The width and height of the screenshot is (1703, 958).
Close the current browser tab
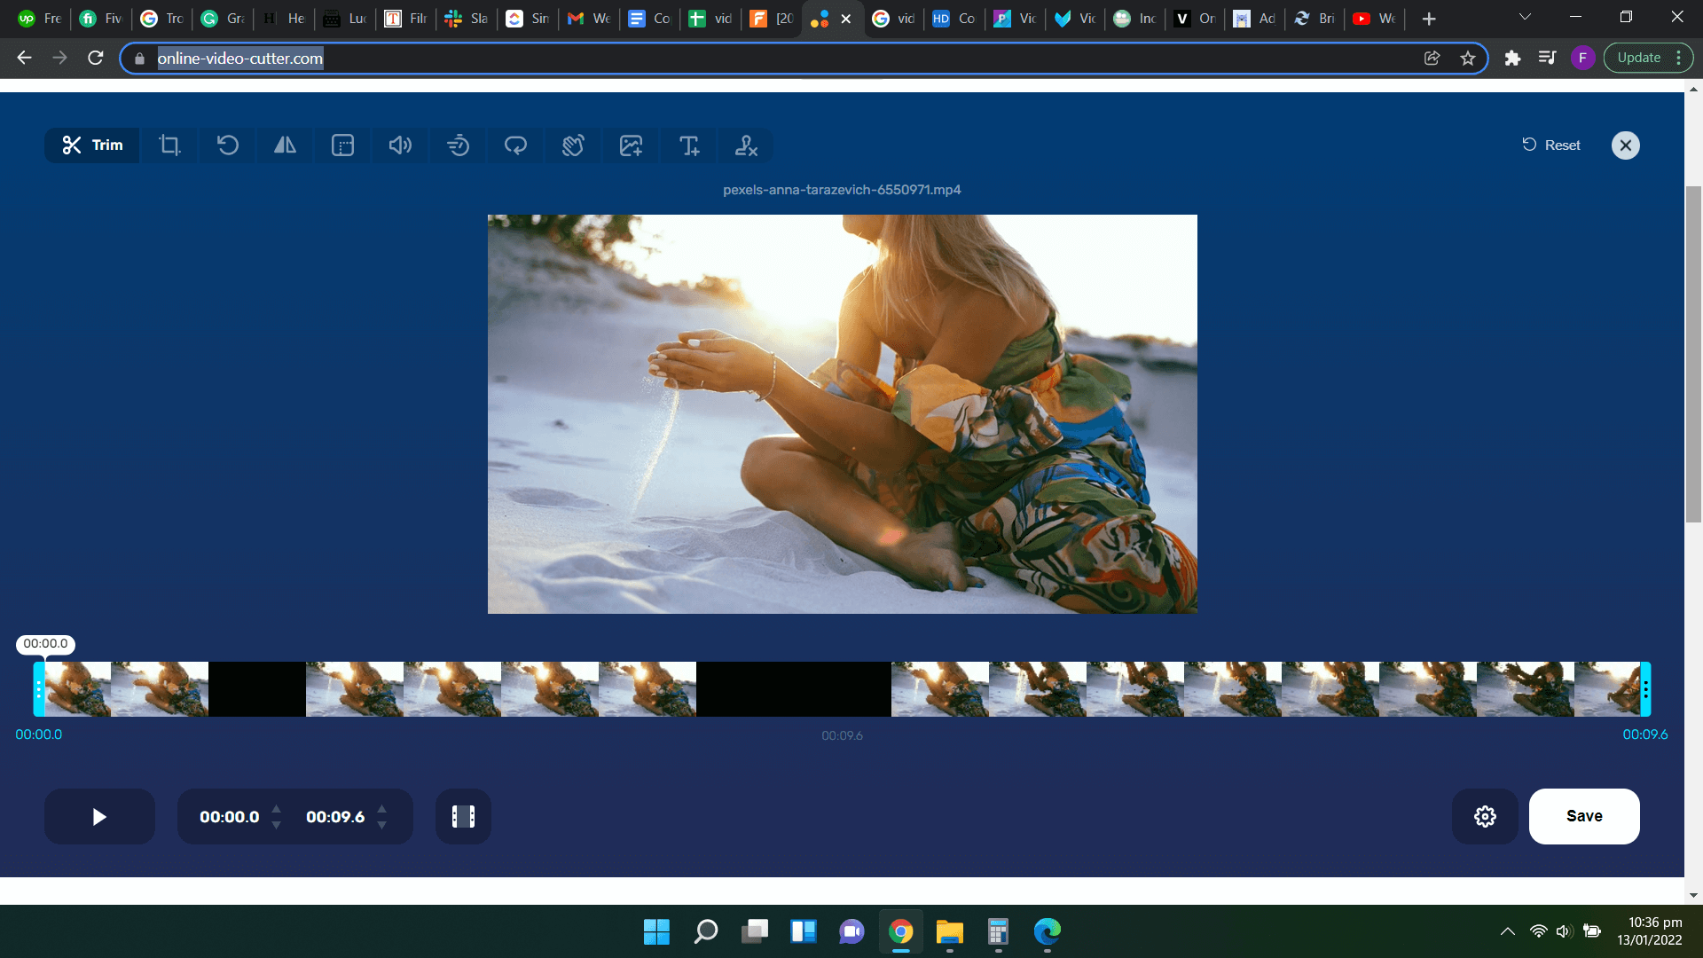(x=846, y=19)
